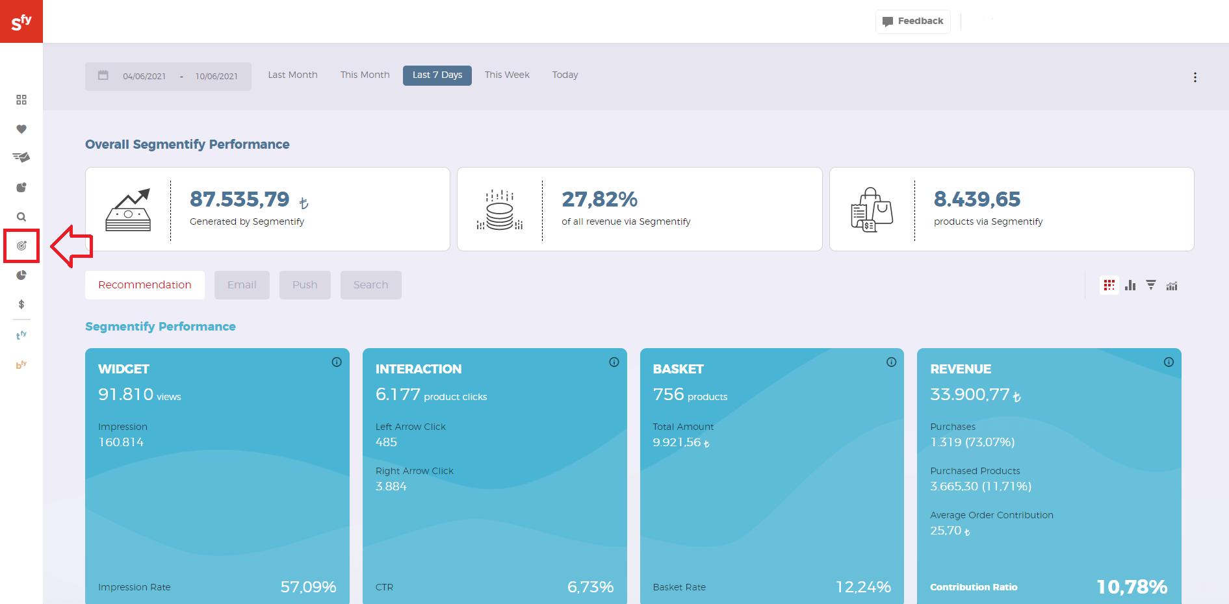Click the Right Arrow Click value 3.884

(x=391, y=486)
